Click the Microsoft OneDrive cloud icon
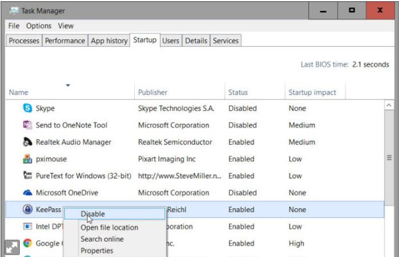400x257 pixels. pos(28,193)
